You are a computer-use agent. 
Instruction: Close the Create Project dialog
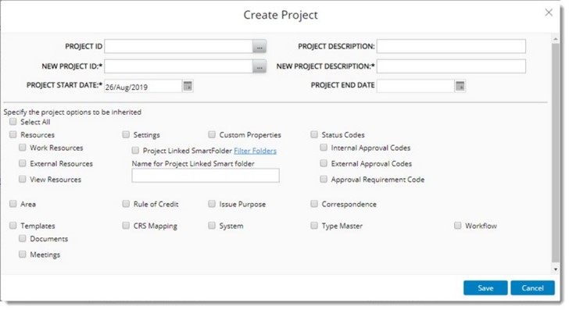point(549,12)
